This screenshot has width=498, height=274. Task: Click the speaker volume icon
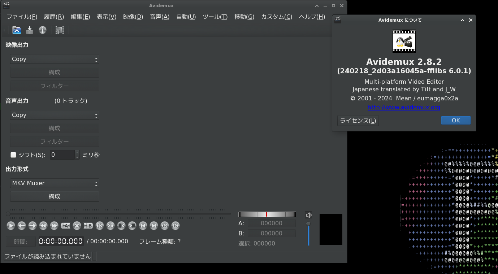click(x=308, y=215)
